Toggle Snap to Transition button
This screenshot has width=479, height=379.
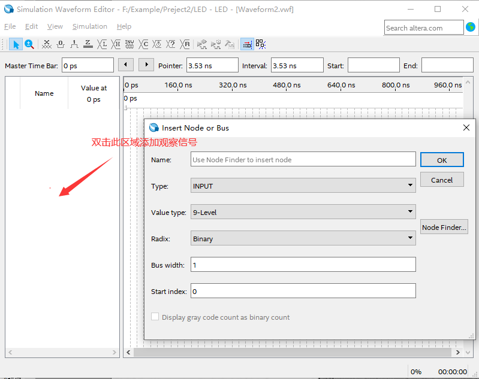(x=261, y=44)
